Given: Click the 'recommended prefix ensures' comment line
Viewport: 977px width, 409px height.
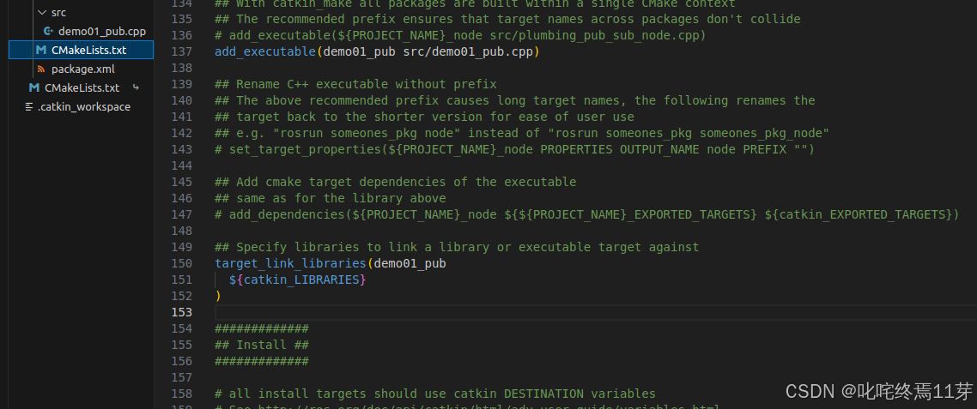Looking at the screenshot, I should pos(507,20).
